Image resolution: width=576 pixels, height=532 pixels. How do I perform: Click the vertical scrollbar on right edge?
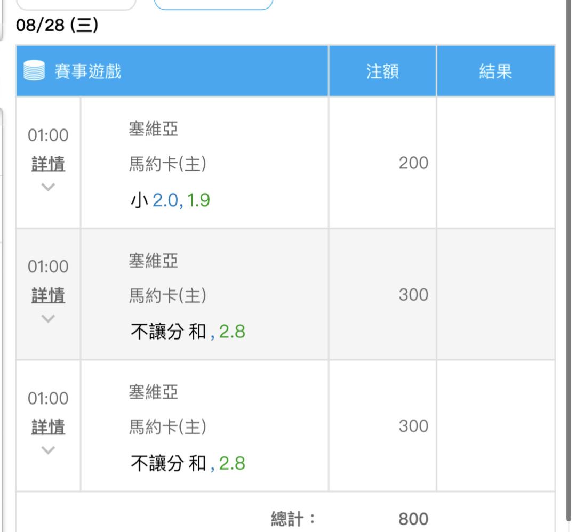pos(567,267)
